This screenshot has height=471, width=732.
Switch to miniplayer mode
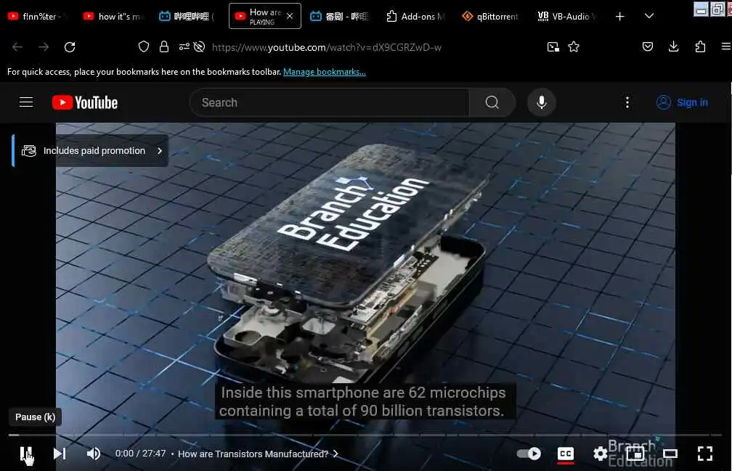pyautogui.click(x=635, y=454)
